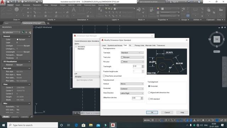Select Annotative style in Dimension Style Manager
This screenshot has height=128, width=227.
81,47
